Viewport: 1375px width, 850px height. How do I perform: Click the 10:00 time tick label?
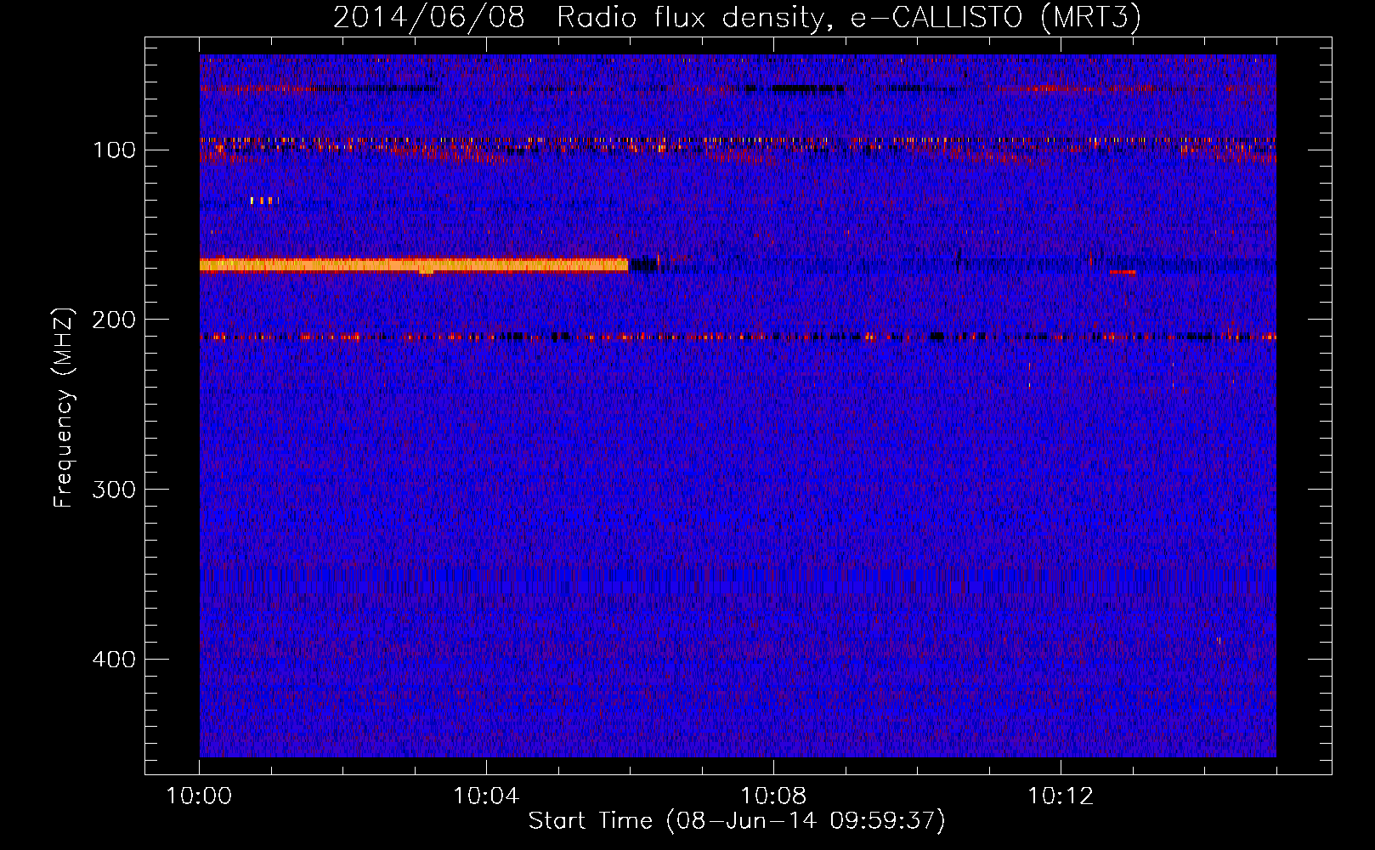[x=199, y=796]
